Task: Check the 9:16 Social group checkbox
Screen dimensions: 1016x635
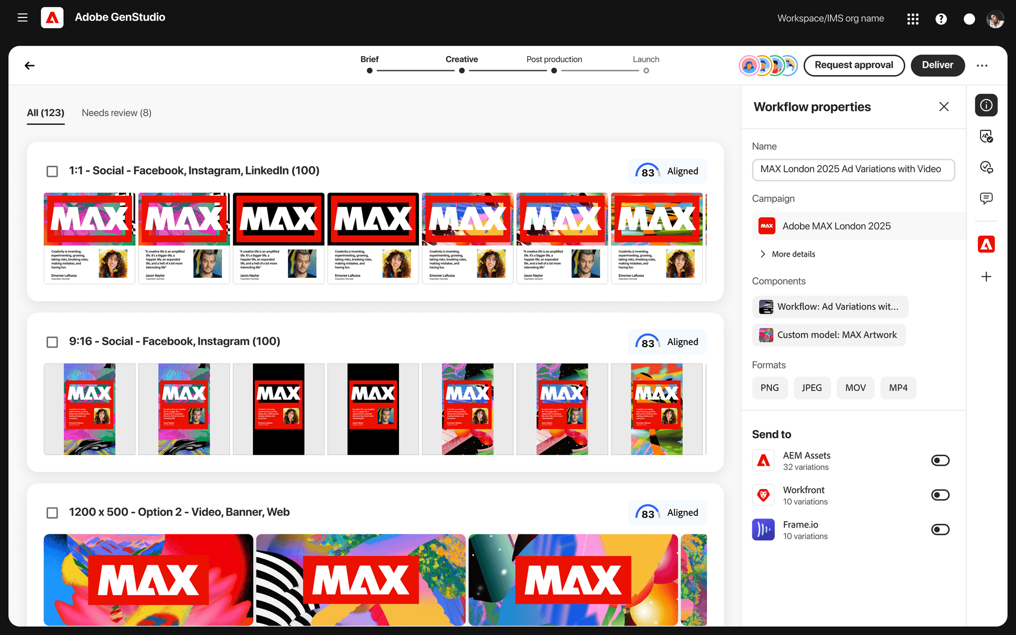Action: click(x=52, y=342)
